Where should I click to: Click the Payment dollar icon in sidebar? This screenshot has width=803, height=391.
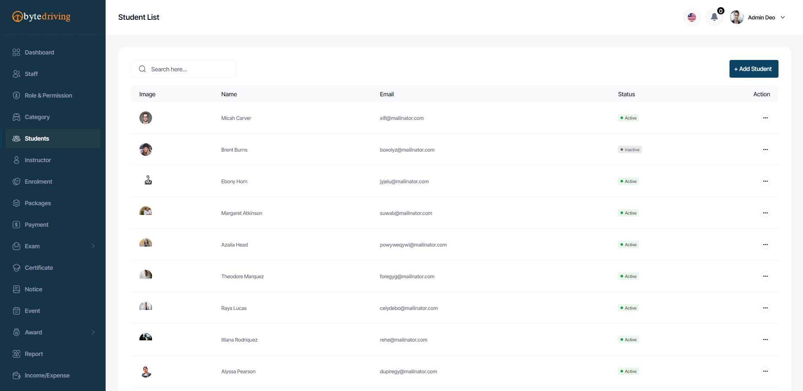(16, 225)
